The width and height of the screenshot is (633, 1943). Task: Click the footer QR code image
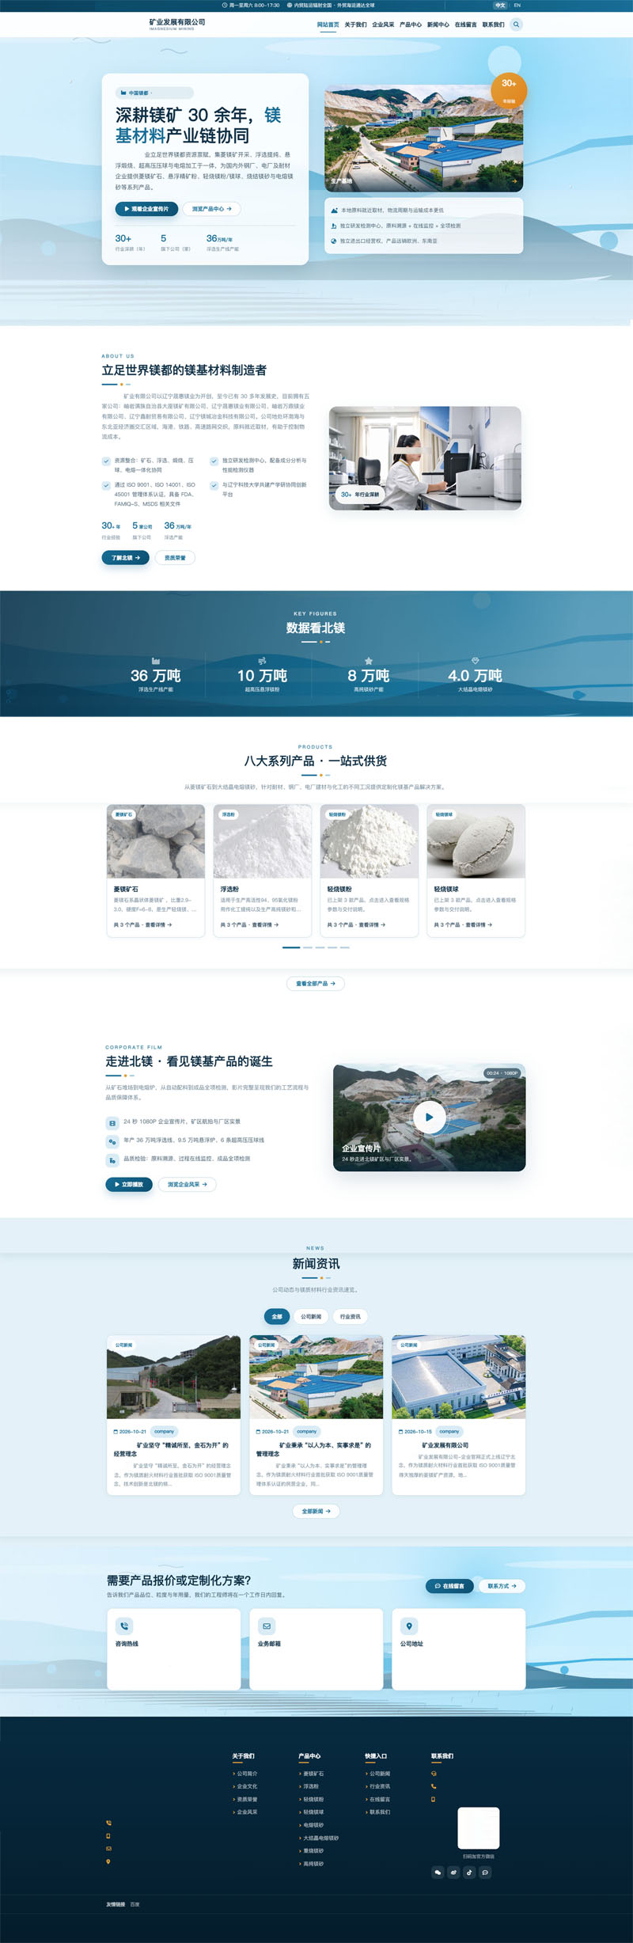tap(479, 1828)
